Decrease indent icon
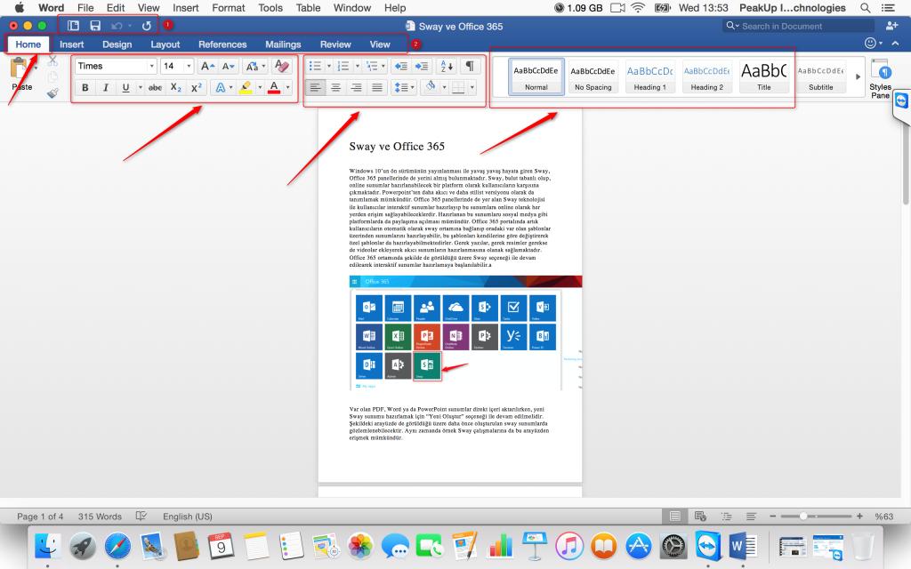Image resolution: width=911 pixels, height=569 pixels. tap(401, 66)
